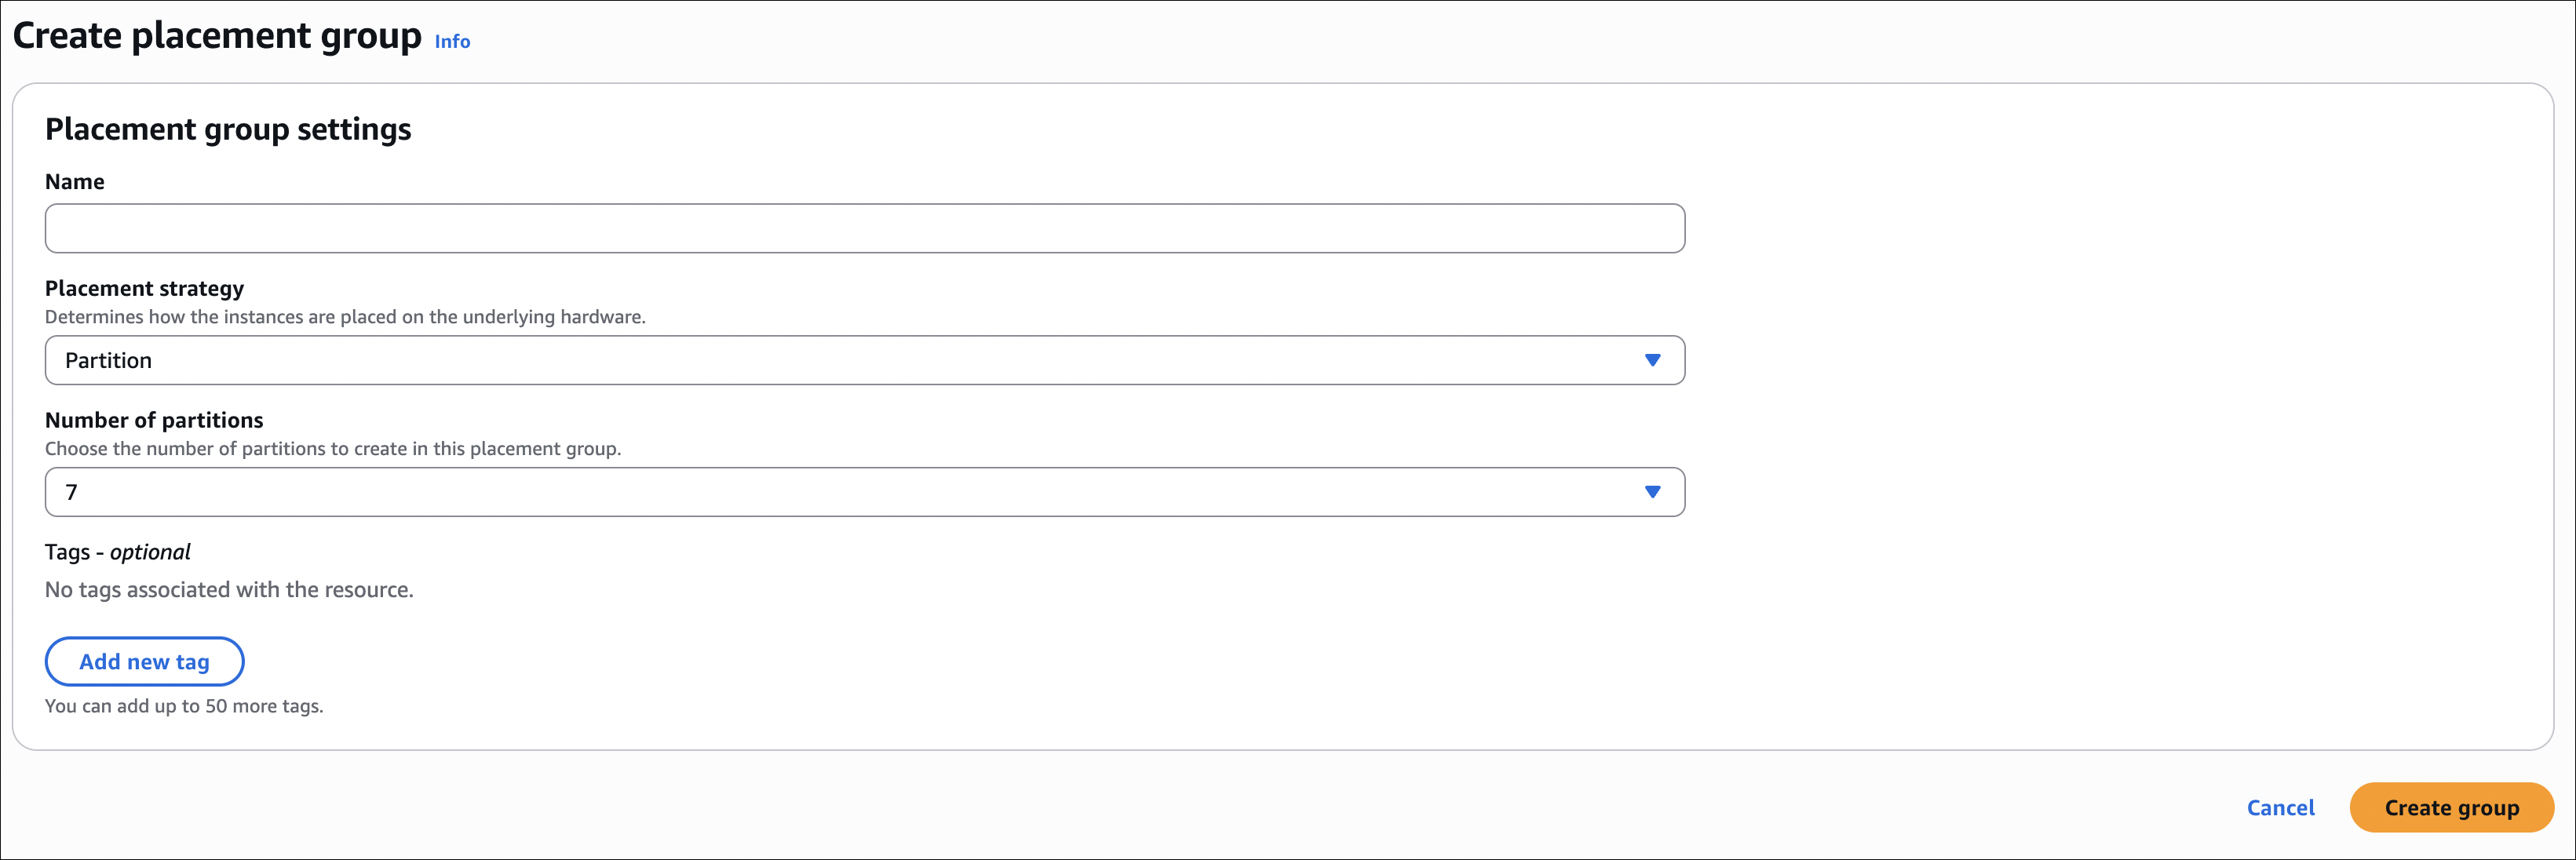The width and height of the screenshot is (2576, 860).
Task: Click the Placement group settings section heading
Action: coord(228,129)
